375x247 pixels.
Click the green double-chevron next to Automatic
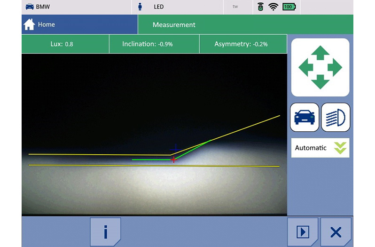340,148
